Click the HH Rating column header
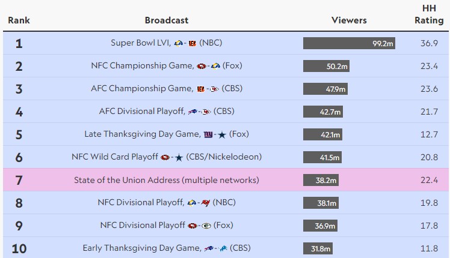The height and width of the screenshot is (258, 450). coord(429,15)
